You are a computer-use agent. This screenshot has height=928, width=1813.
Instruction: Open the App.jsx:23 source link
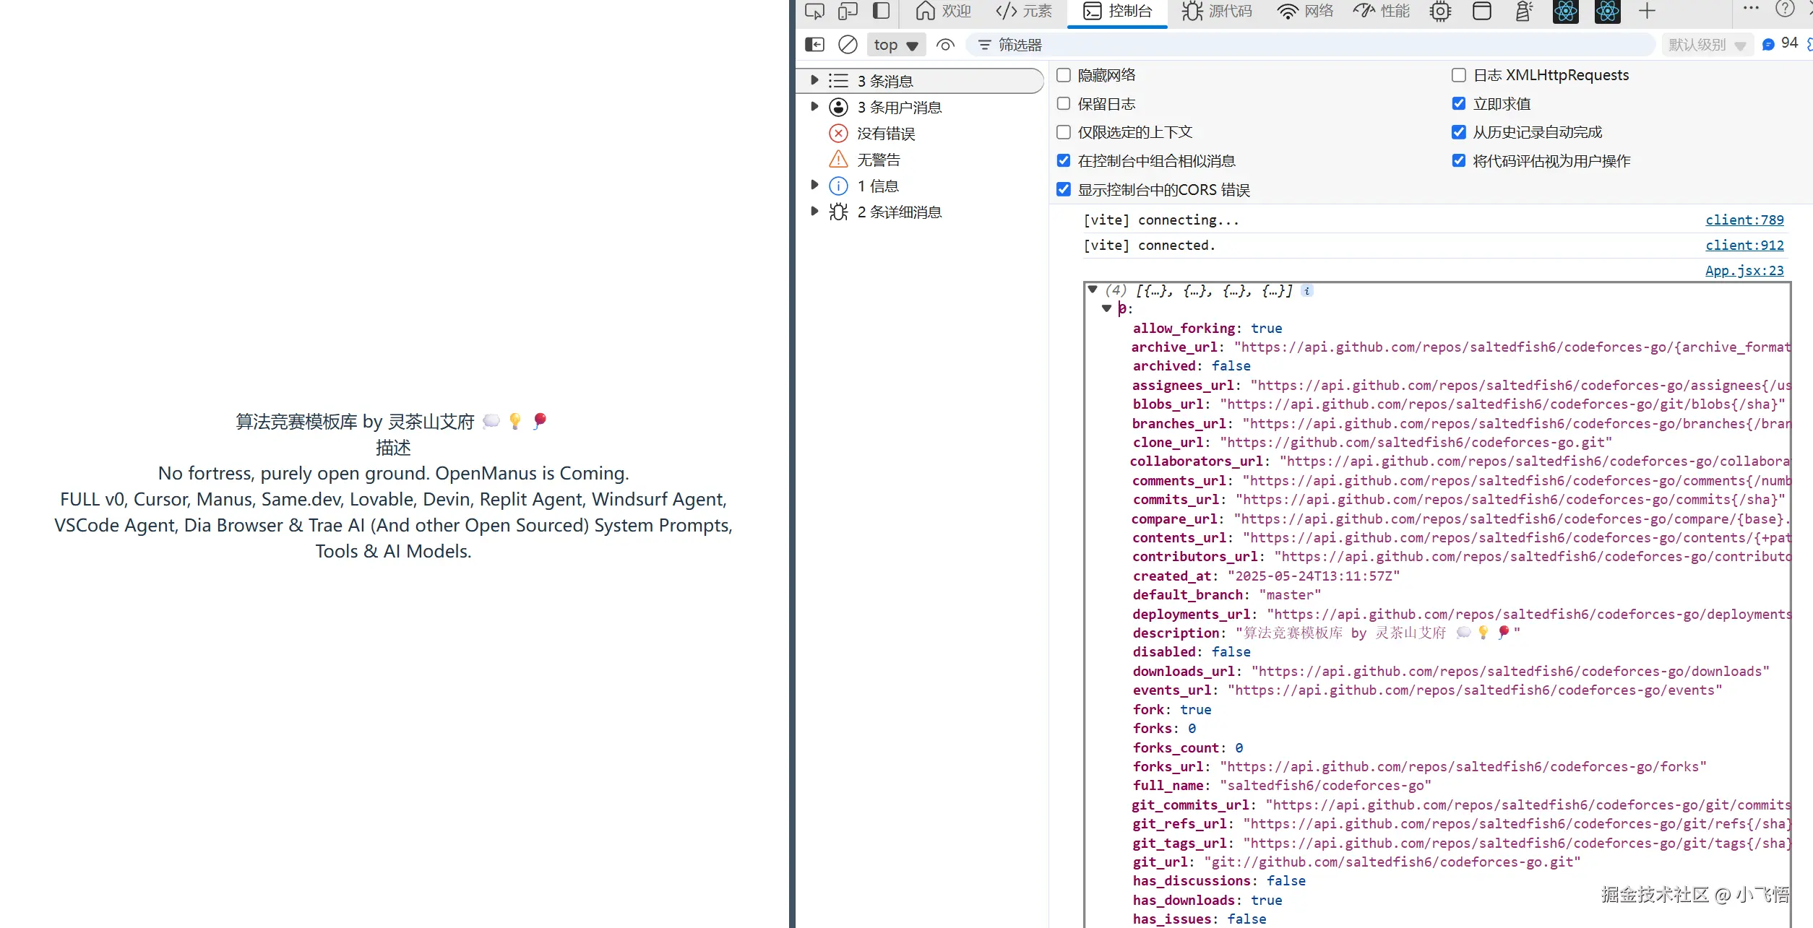tap(1744, 271)
